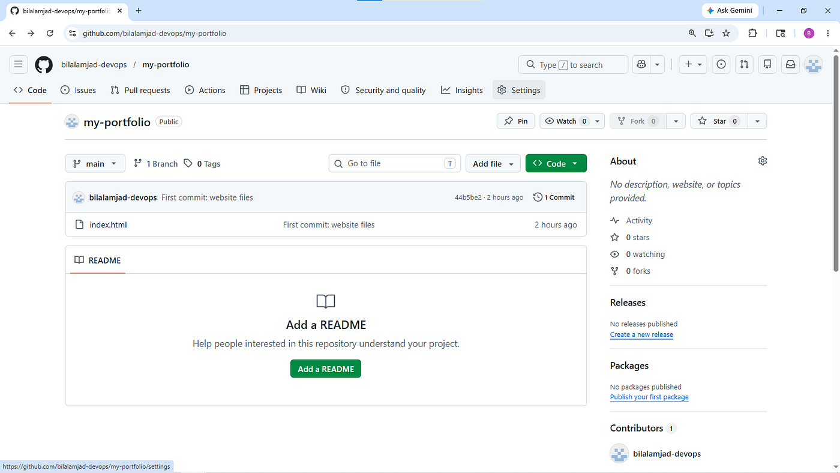Open the create new plus dropdown

693,64
